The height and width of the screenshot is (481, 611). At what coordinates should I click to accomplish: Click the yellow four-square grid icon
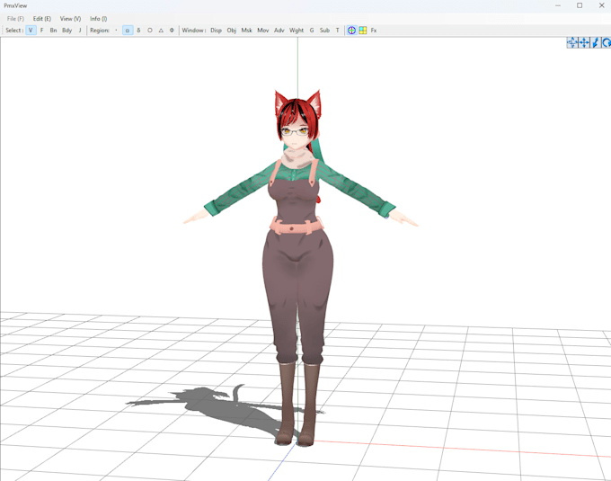point(363,31)
